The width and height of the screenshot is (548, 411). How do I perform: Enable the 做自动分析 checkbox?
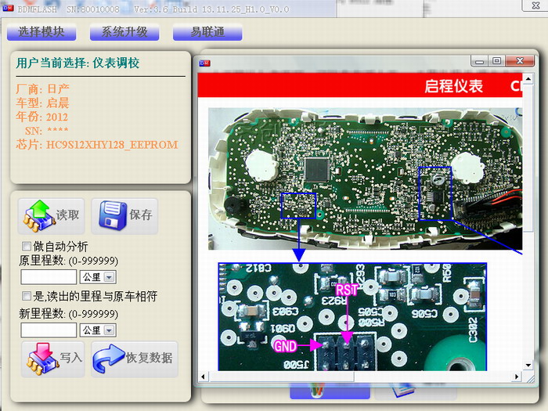27,247
